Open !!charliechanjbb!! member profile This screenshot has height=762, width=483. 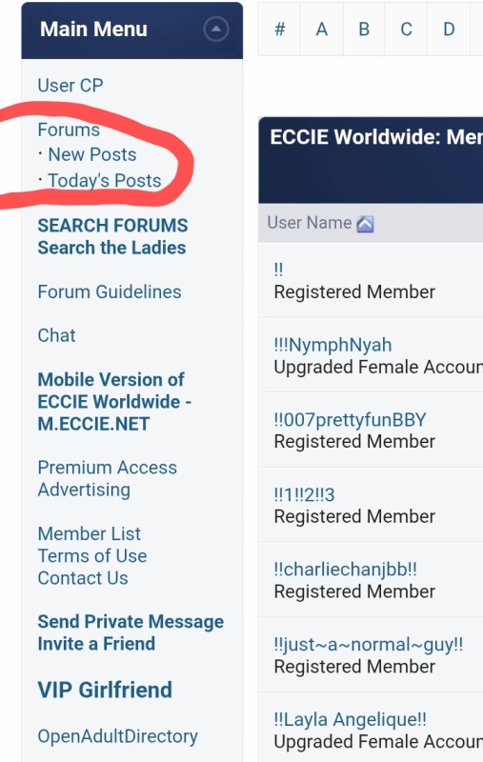point(346,570)
